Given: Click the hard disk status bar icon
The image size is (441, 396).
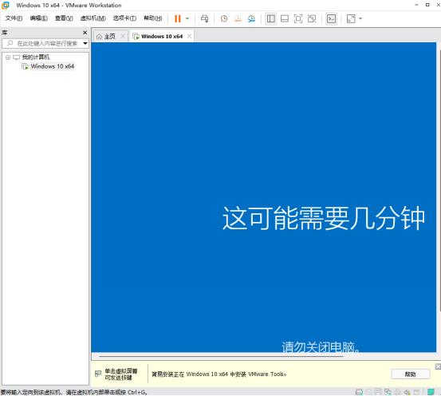Looking at the screenshot, I should (359, 392).
